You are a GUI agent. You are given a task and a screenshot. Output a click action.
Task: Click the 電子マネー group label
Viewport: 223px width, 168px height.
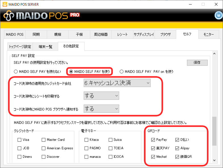[89, 131]
